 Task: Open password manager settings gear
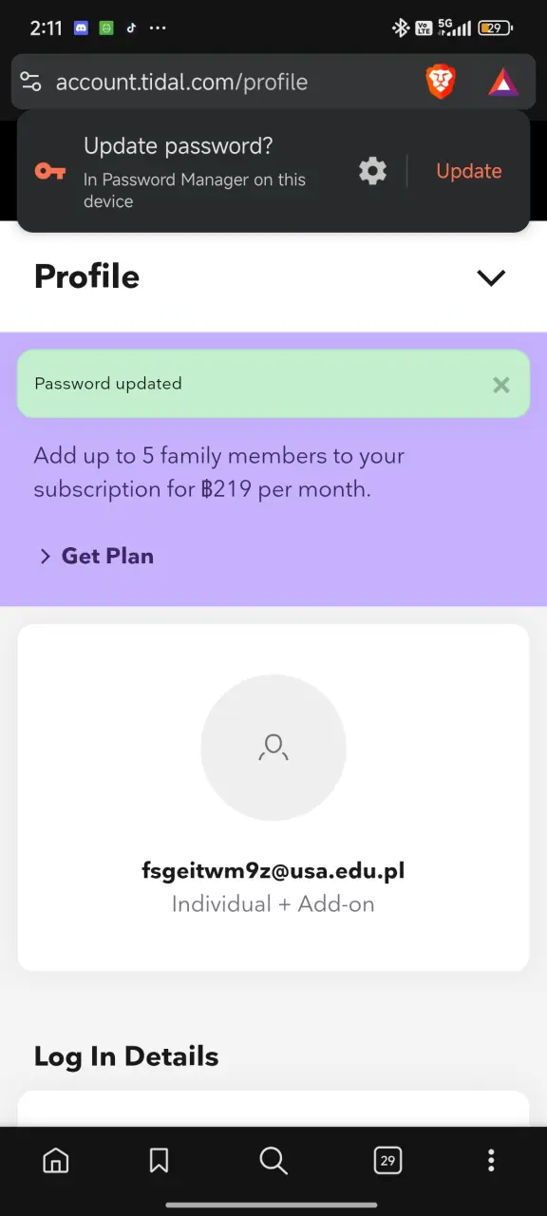click(x=373, y=171)
